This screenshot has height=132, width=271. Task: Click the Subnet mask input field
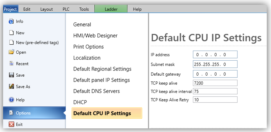[x=215, y=64]
